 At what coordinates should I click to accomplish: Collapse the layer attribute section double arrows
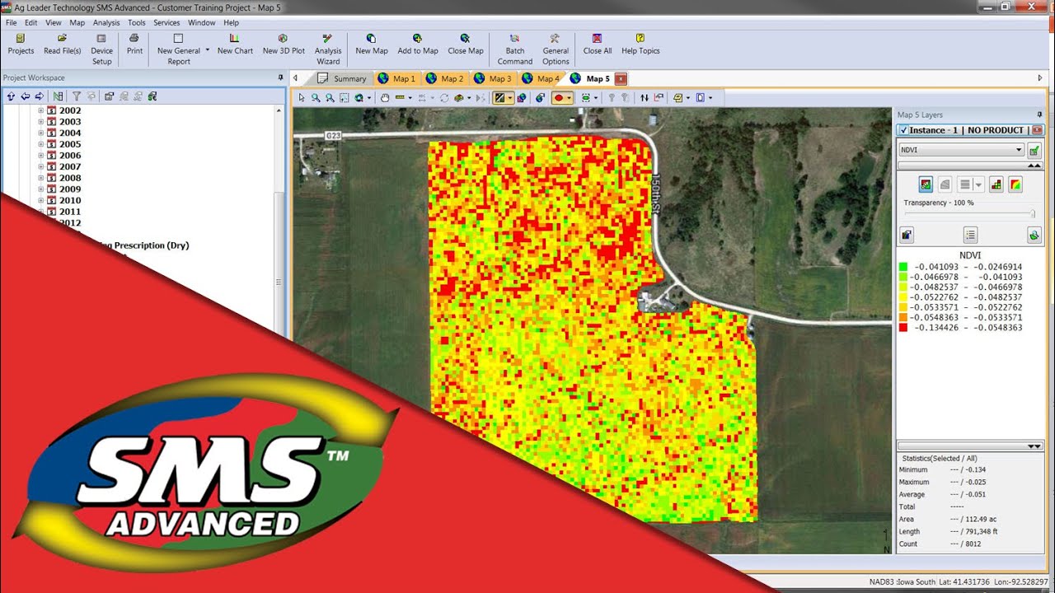click(x=1034, y=166)
